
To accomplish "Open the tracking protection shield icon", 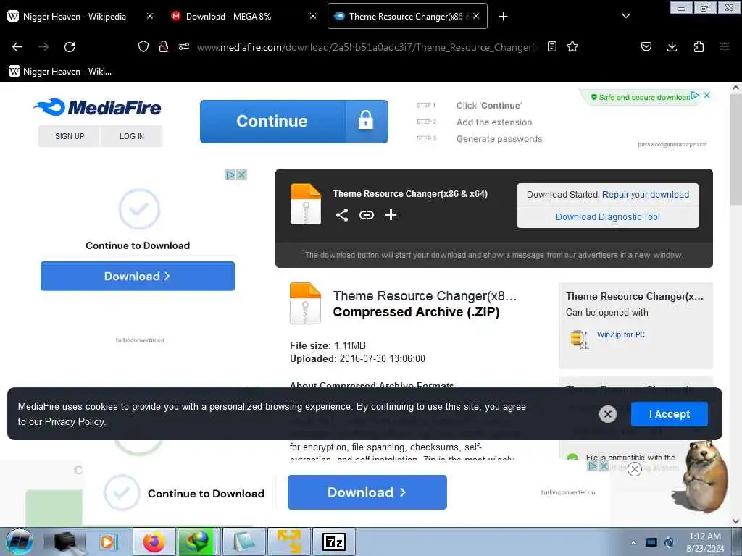I will pos(143,46).
